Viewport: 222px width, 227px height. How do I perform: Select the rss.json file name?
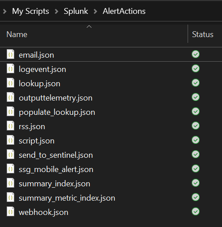tap(32, 126)
